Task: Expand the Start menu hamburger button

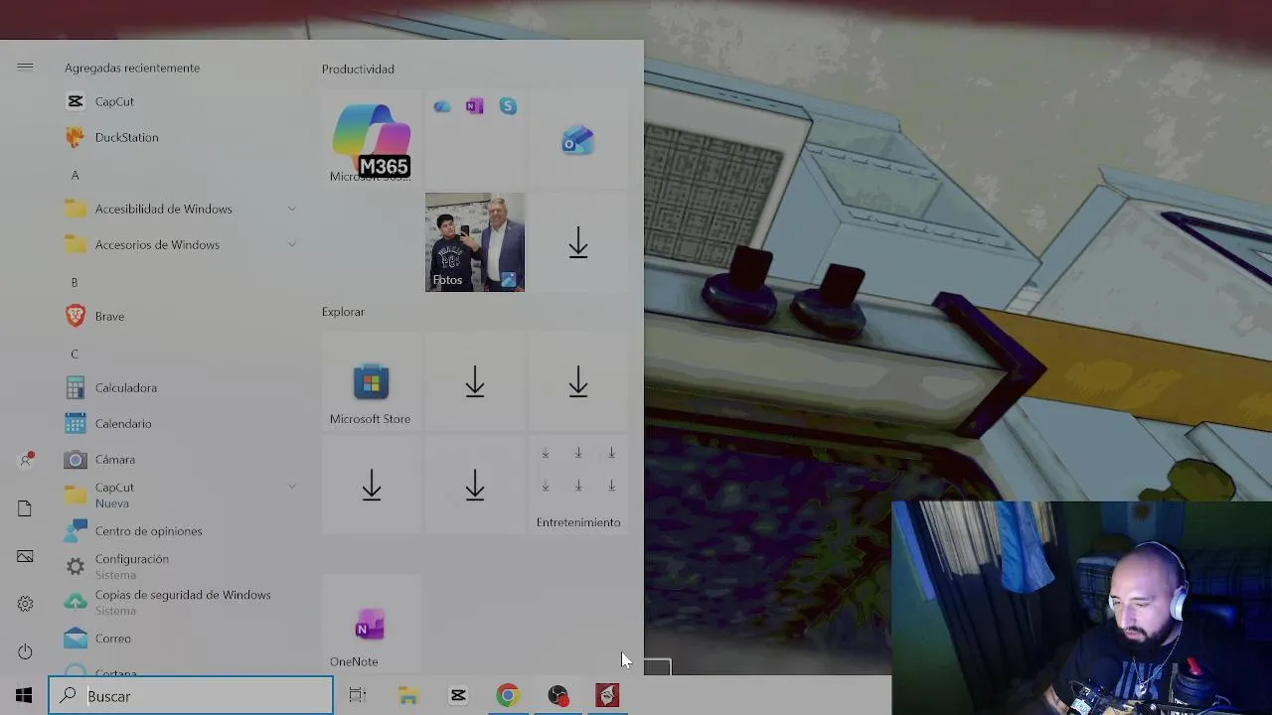Action: (x=25, y=67)
